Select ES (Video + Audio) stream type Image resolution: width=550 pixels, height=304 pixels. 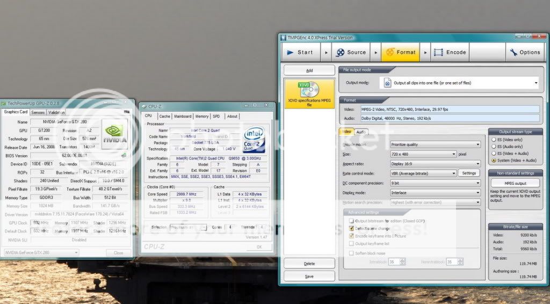[x=494, y=153]
